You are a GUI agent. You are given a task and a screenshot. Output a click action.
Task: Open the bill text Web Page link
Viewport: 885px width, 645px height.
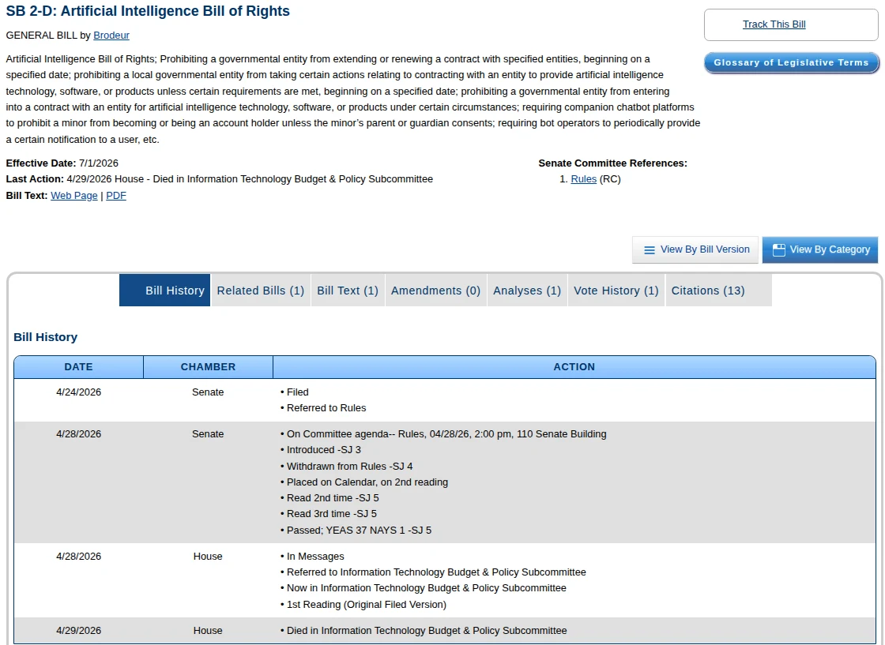click(x=74, y=196)
